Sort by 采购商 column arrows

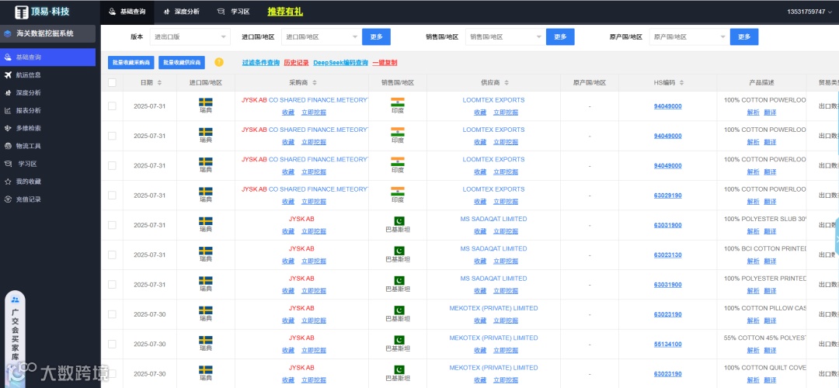click(315, 83)
